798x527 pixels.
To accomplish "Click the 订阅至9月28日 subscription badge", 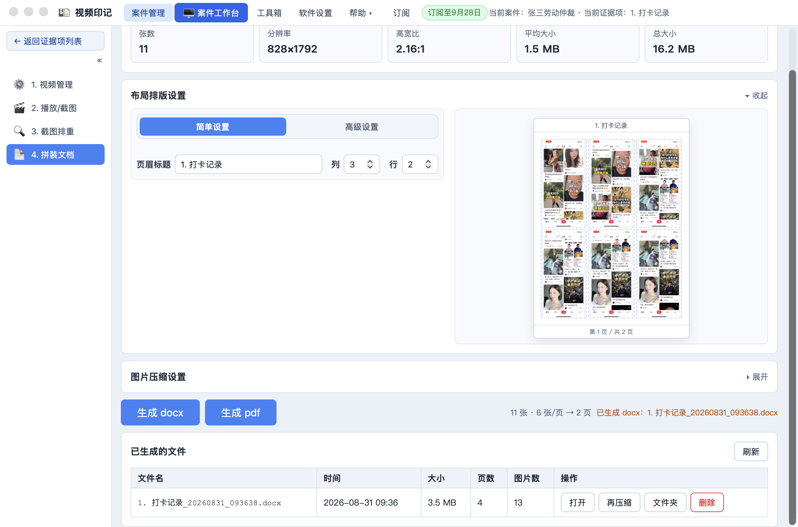I will [x=454, y=13].
